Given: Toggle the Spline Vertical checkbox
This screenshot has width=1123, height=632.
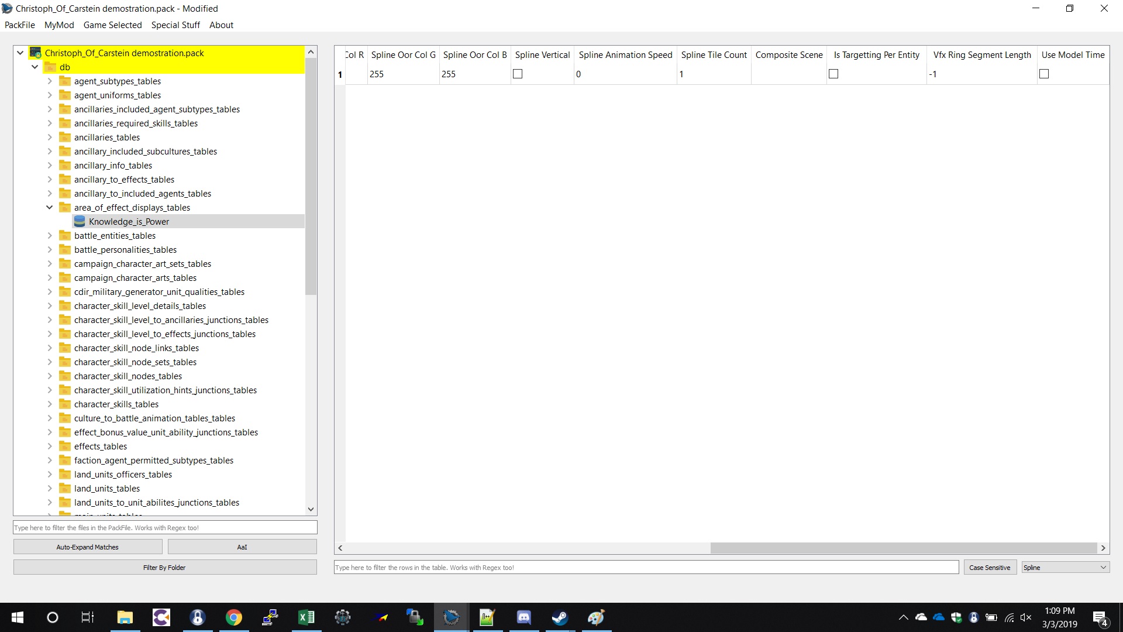Looking at the screenshot, I should pyautogui.click(x=518, y=74).
